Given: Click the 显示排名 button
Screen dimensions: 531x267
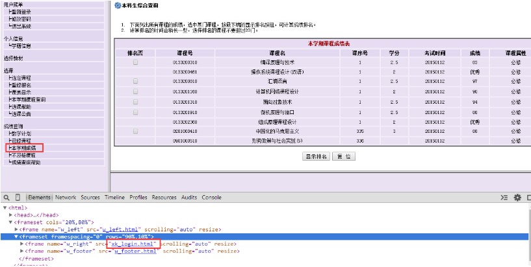Looking at the screenshot, I should (316, 157).
